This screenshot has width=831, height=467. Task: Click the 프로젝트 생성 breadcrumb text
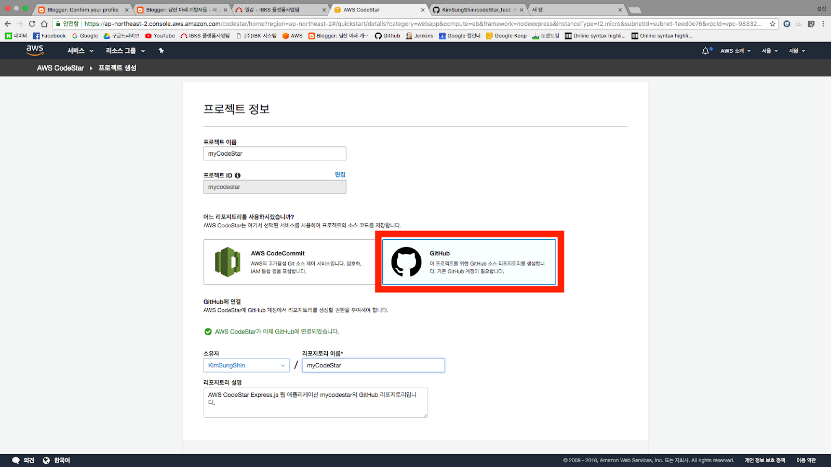coord(117,68)
